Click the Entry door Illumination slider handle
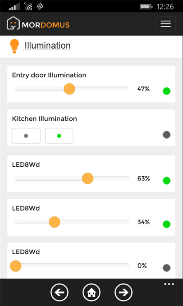The image size is (183, 306). (x=69, y=89)
